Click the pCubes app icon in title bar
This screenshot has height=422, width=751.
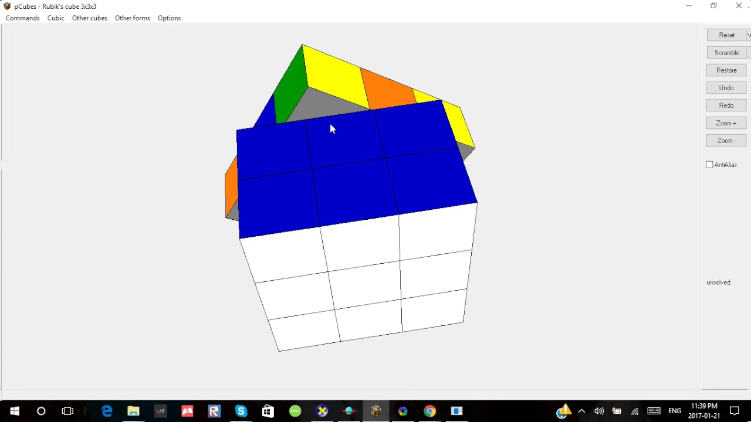(7, 6)
